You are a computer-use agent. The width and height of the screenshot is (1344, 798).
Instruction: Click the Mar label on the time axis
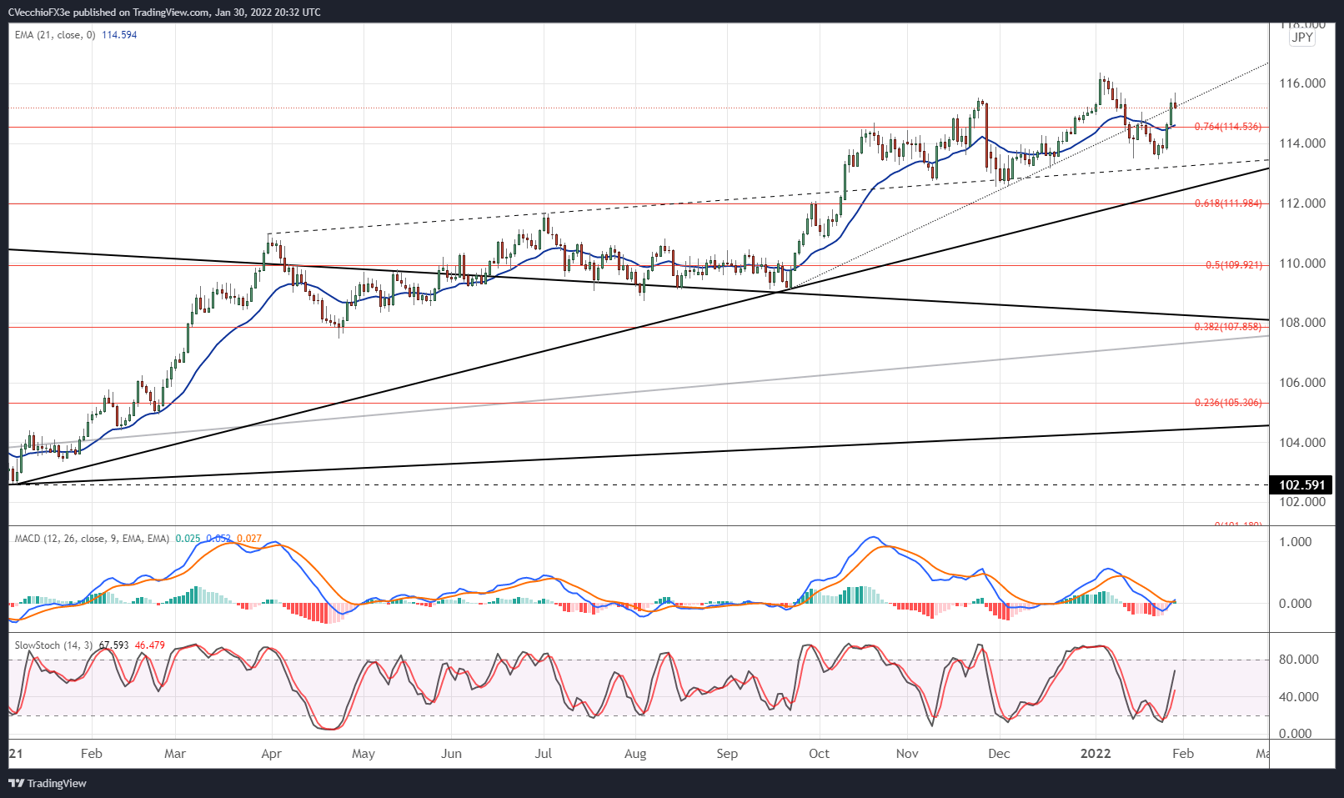175,754
